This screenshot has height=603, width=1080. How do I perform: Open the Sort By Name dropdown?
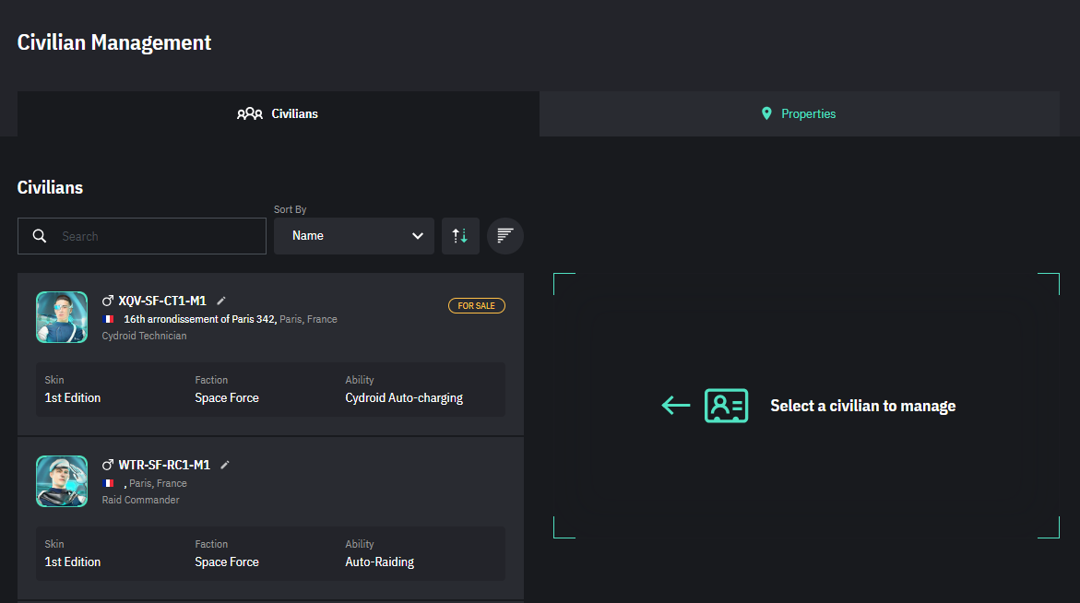click(x=353, y=236)
